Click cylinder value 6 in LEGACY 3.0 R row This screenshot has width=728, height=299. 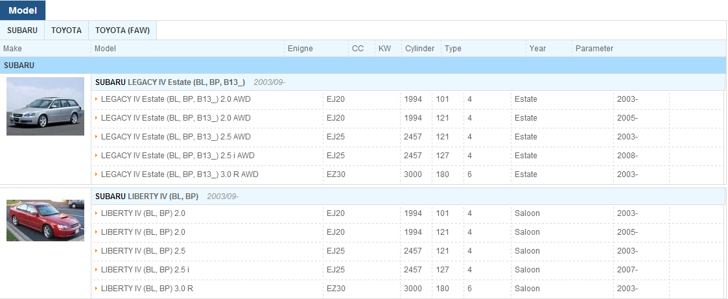point(470,174)
